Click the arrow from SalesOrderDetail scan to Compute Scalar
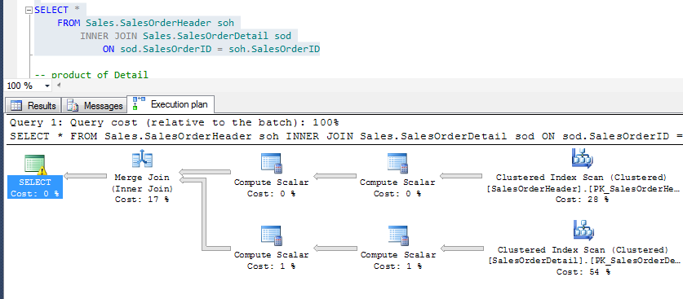Viewport: 683px width, 299px height. (462, 248)
